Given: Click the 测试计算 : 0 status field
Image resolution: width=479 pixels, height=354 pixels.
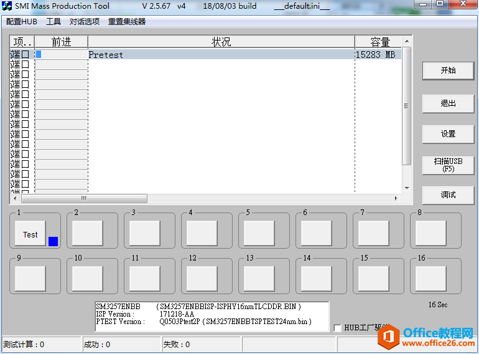Looking at the screenshot, I should point(42,345).
